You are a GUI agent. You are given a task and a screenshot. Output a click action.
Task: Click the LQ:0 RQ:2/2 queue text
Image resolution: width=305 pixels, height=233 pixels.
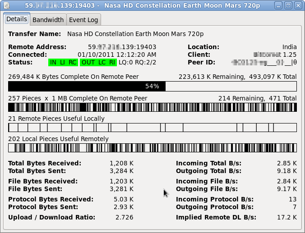137,62
